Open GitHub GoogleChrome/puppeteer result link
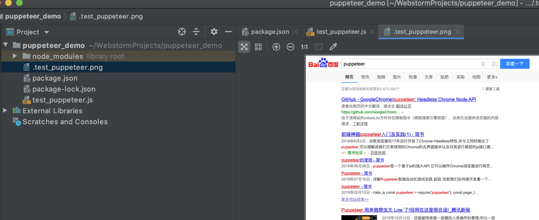This screenshot has height=220, width=539. tap(409, 99)
